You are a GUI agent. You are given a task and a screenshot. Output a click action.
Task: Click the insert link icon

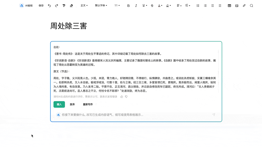pos(244,5)
